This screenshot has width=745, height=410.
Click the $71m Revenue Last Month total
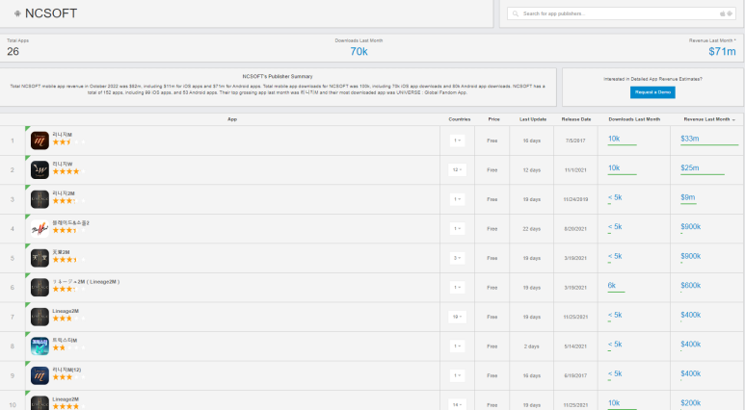[x=722, y=52]
